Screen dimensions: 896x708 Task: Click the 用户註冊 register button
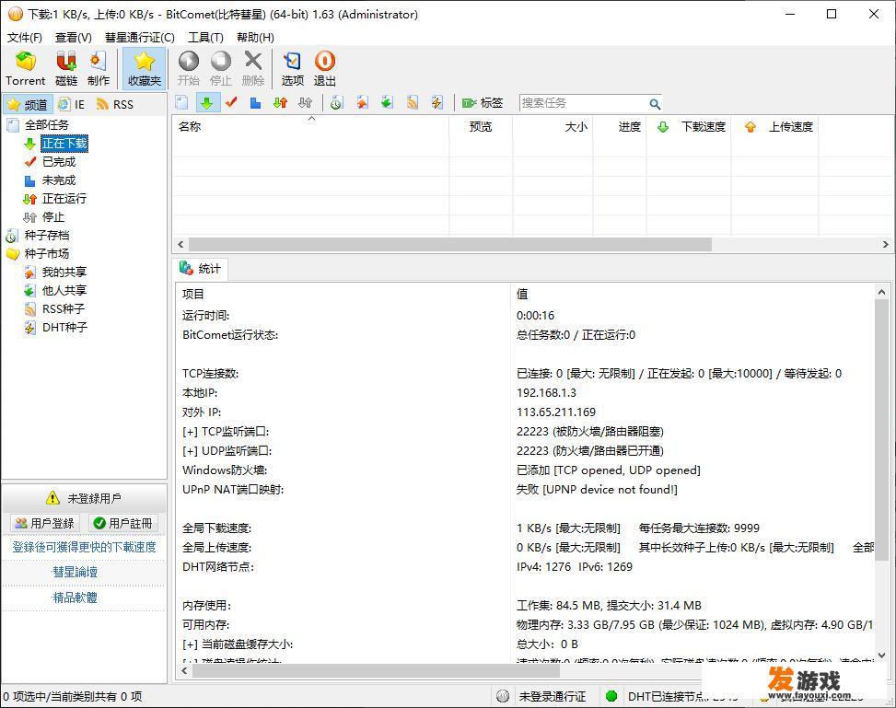(123, 524)
